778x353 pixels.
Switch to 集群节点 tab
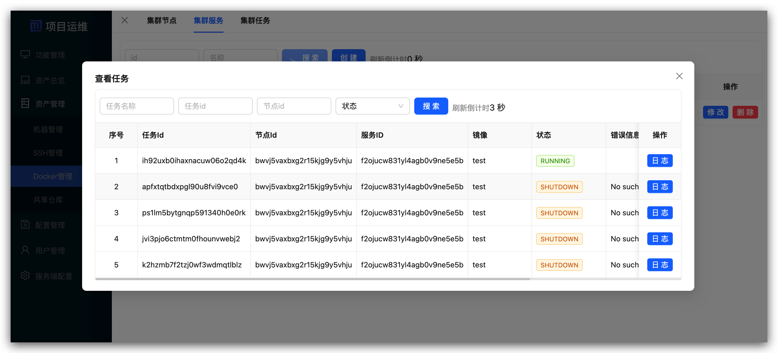pyautogui.click(x=162, y=20)
